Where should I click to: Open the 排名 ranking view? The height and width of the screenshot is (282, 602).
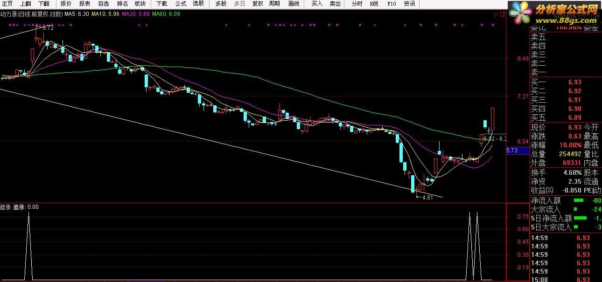[x=122, y=4]
